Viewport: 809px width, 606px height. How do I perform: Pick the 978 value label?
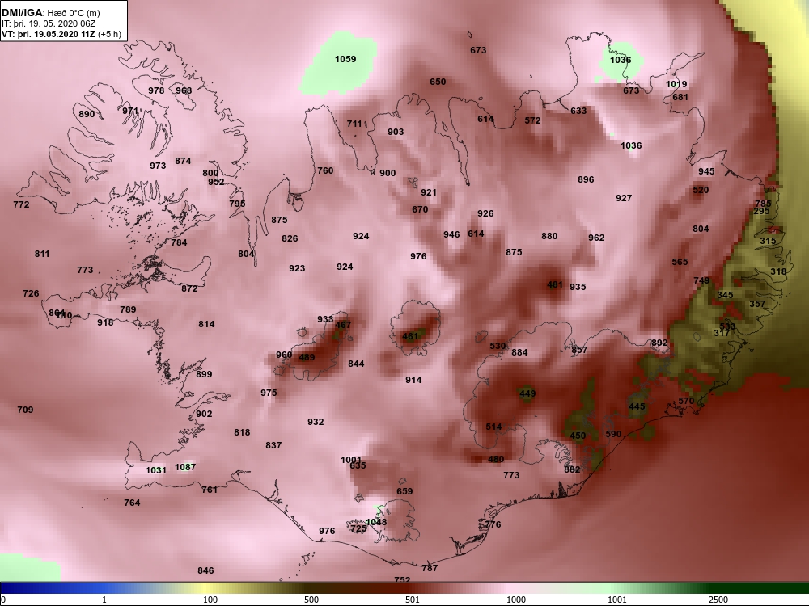156,90
